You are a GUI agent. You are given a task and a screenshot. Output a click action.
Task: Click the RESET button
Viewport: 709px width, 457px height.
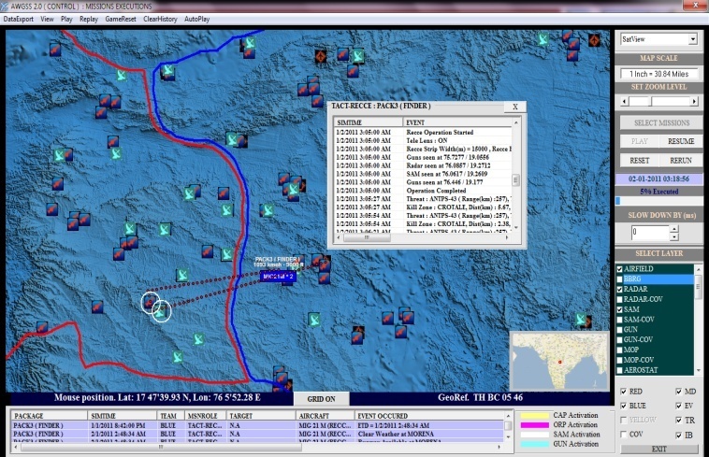click(x=640, y=161)
